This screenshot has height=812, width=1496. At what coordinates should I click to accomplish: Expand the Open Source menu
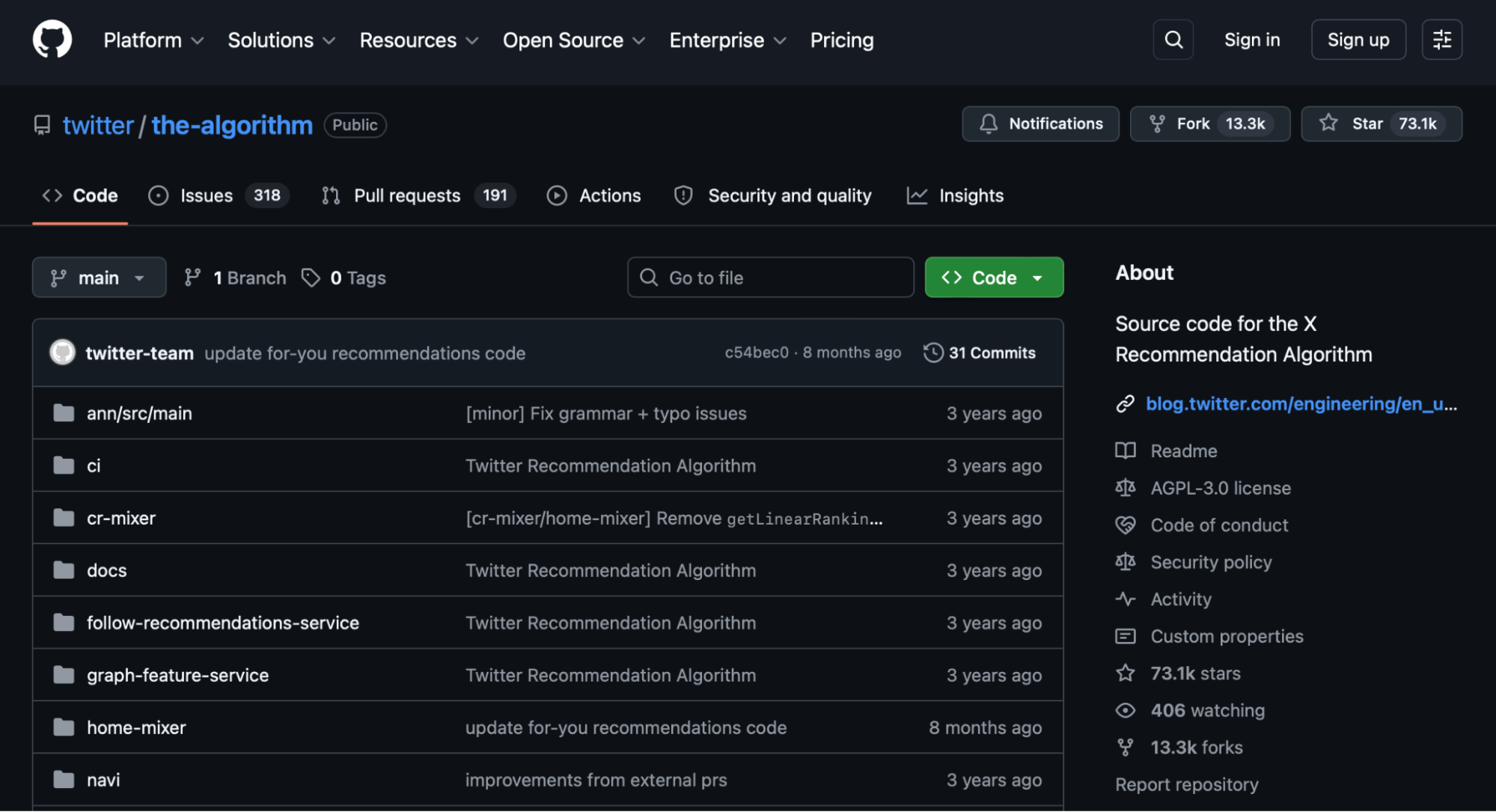click(574, 40)
